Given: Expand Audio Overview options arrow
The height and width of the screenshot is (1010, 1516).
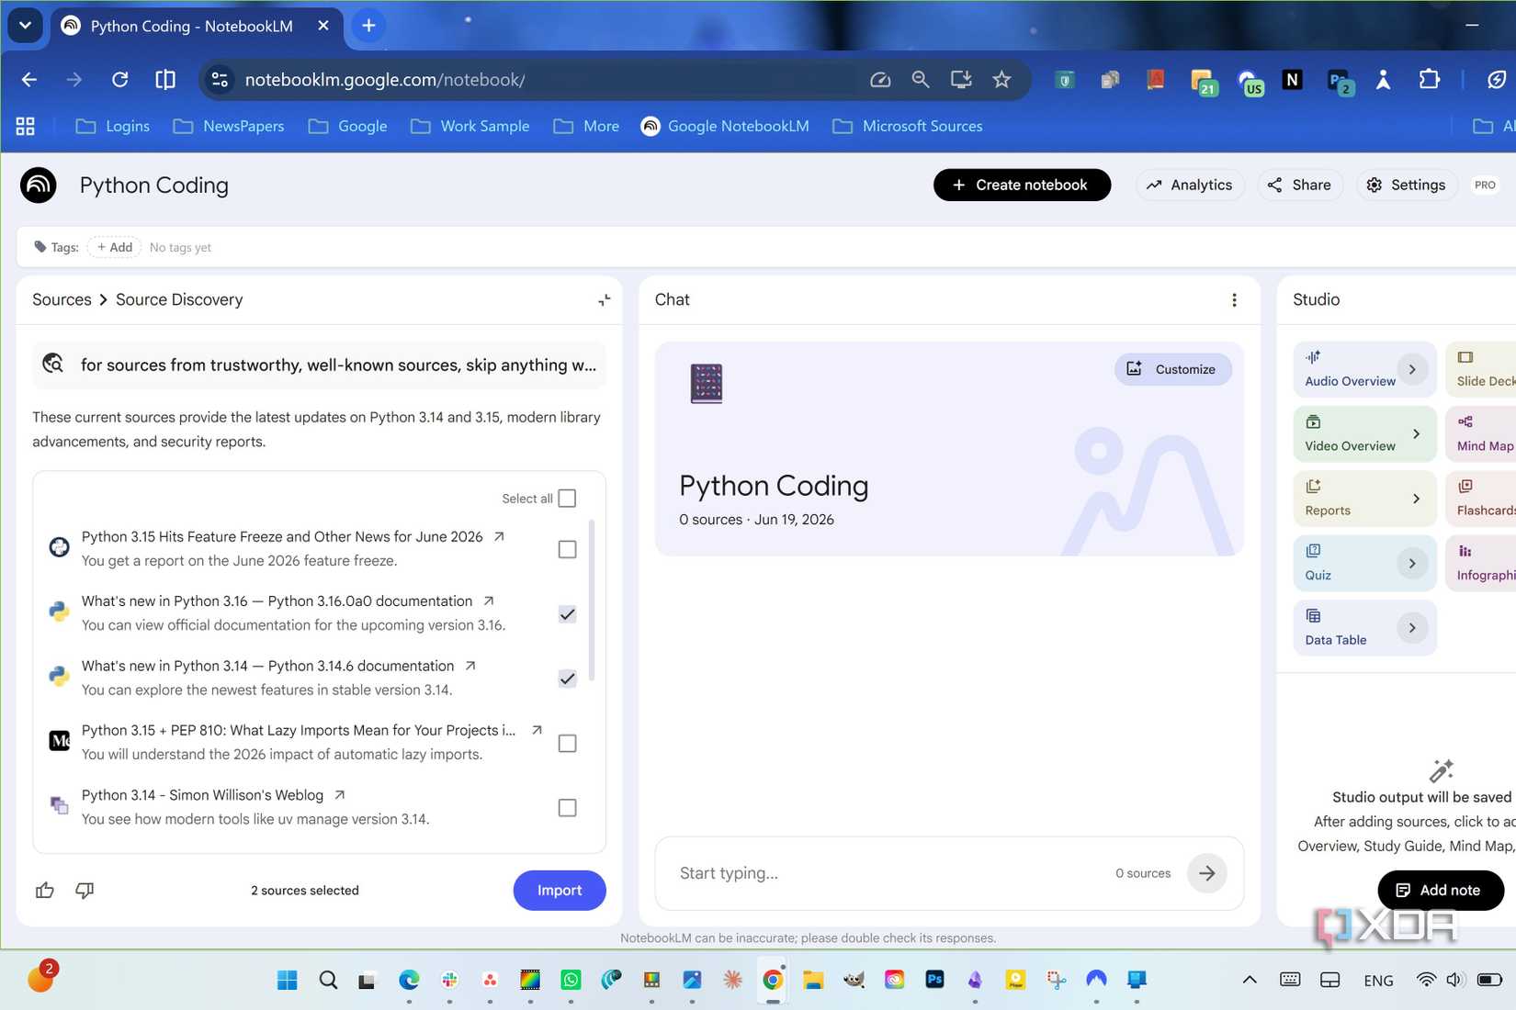Looking at the screenshot, I should pos(1412,369).
